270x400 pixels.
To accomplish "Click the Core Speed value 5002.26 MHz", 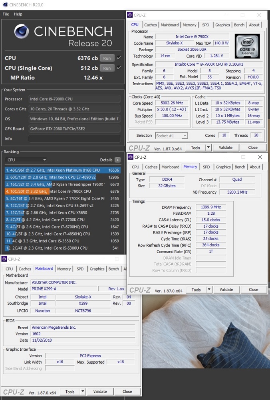I will [172, 103].
